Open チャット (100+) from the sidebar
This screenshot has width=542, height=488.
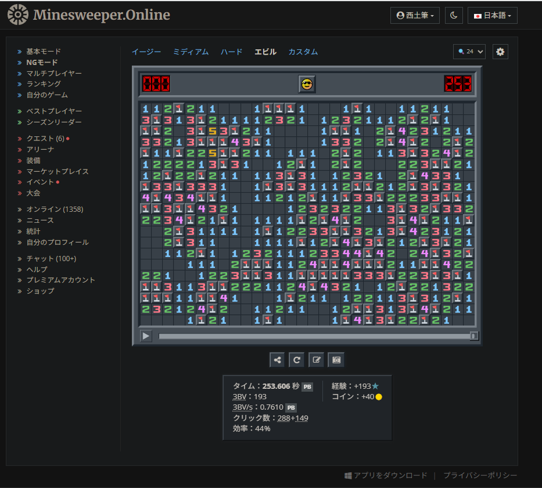pyautogui.click(x=50, y=258)
